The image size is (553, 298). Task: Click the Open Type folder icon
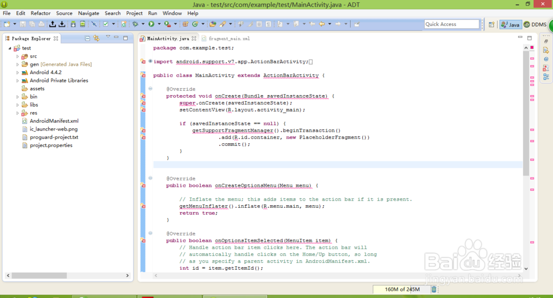213,24
